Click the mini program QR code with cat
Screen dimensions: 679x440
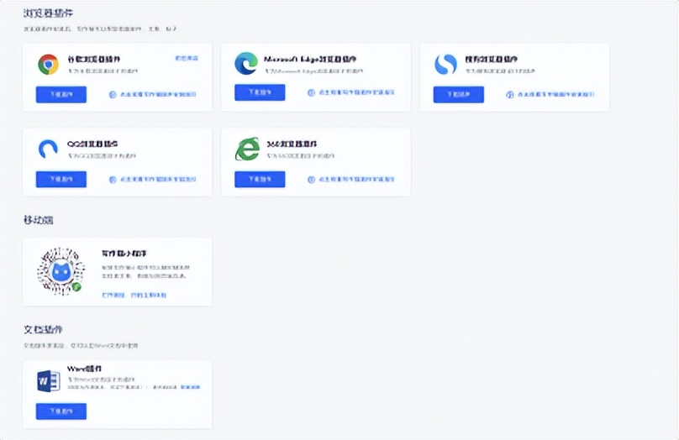pyautogui.click(x=61, y=271)
